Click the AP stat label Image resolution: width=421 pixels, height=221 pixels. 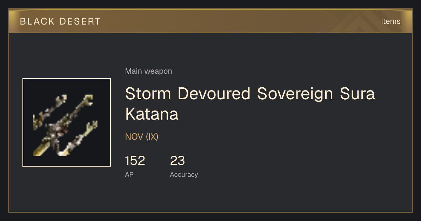click(x=129, y=174)
